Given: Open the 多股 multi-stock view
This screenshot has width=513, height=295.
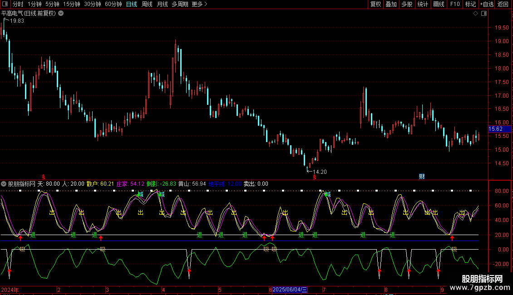Looking at the screenshot, I should coord(407,4).
